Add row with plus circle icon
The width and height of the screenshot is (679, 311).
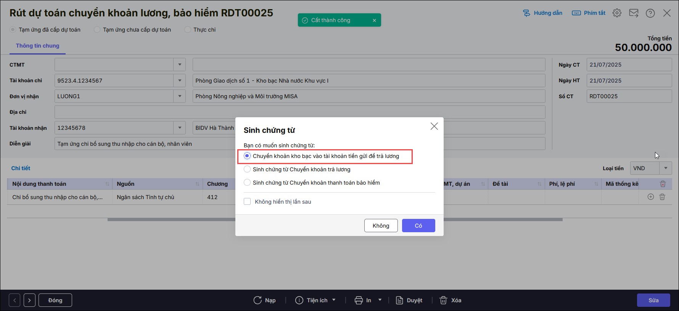click(x=651, y=197)
